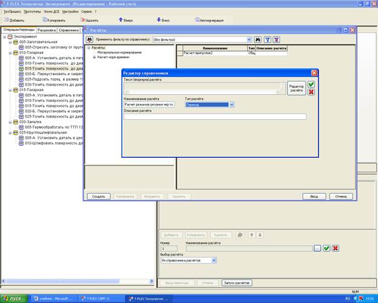The width and height of the screenshot is (378, 303).
Task: Switch to the Справочники tab
Action: (69, 30)
